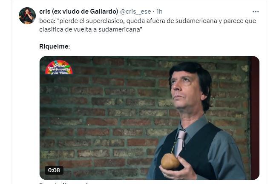Click the word boca: starting the tweet
The image size is (276, 184).
pyautogui.click(x=47, y=21)
